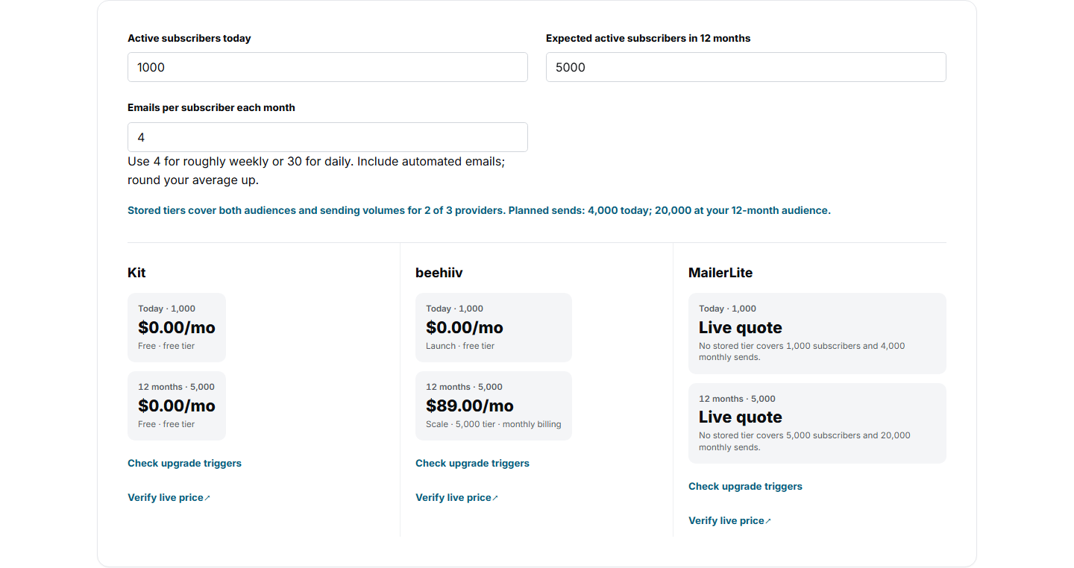1074x568 pixels.
Task: Click Kit's Today $0.00/mo price
Action: (x=177, y=327)
